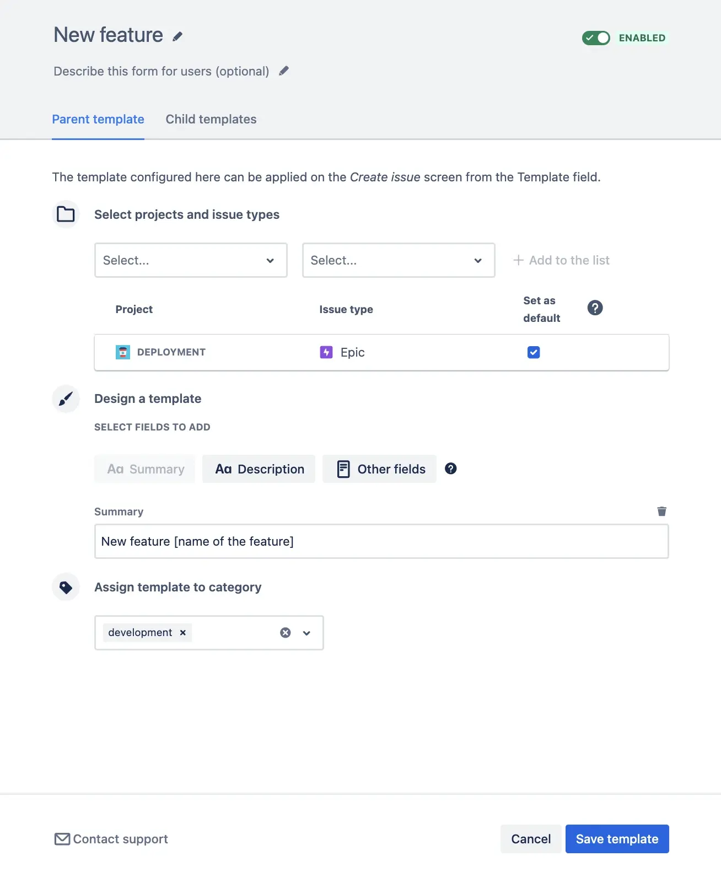Add the Description field to template
The height and width of the screenshot is (883, 721).
pyautogui.click(x=259, y=469)
